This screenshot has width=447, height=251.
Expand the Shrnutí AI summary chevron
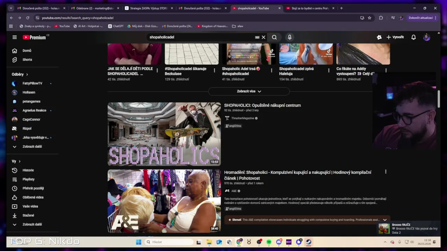[x=385, y=220]
